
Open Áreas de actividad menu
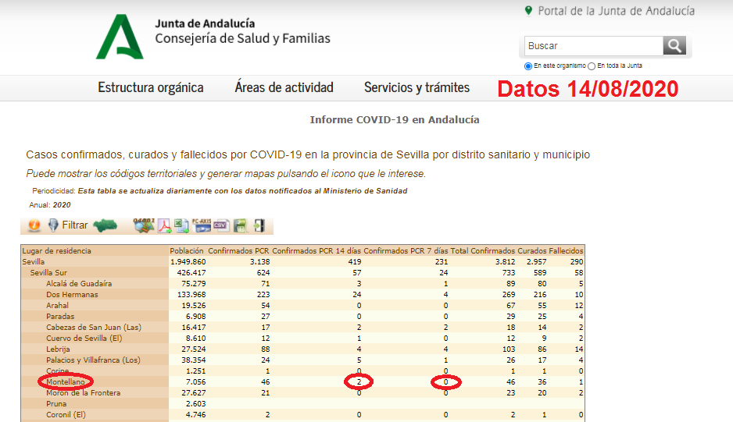284,87
